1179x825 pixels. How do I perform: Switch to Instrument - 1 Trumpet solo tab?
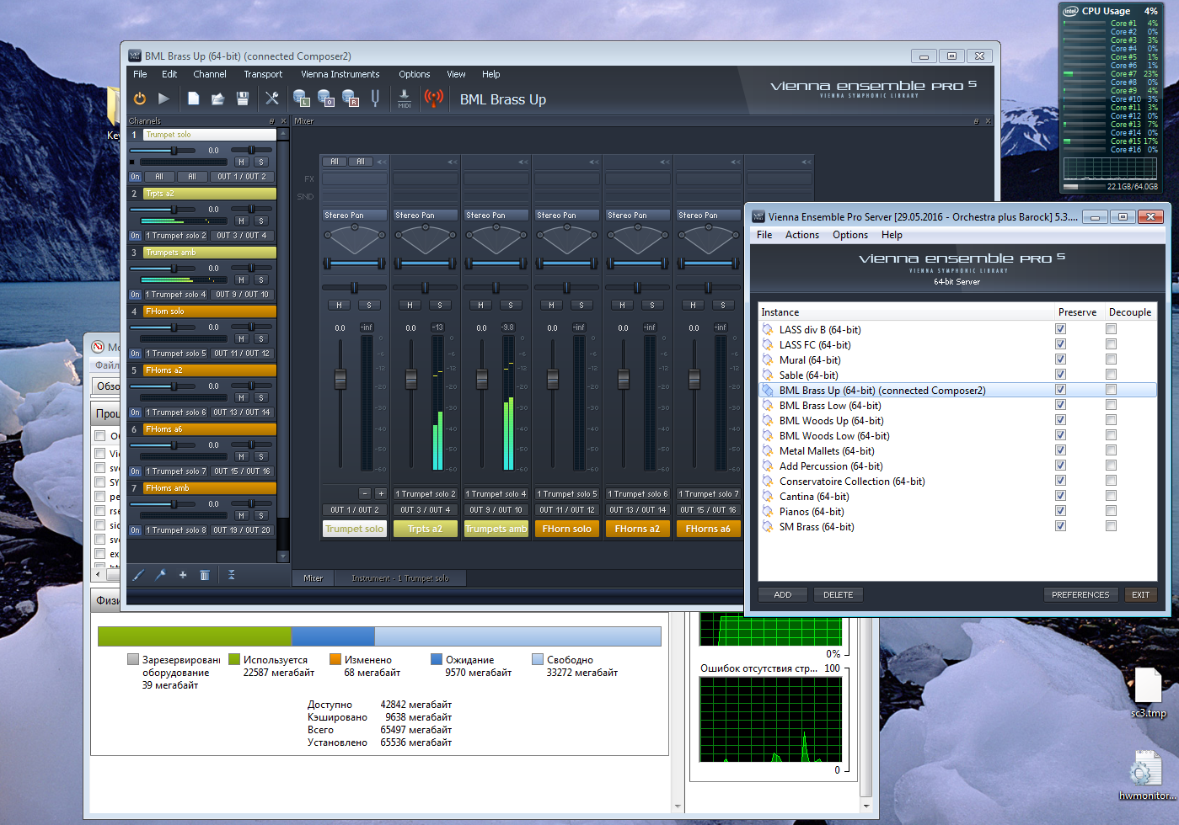(399, 578)
